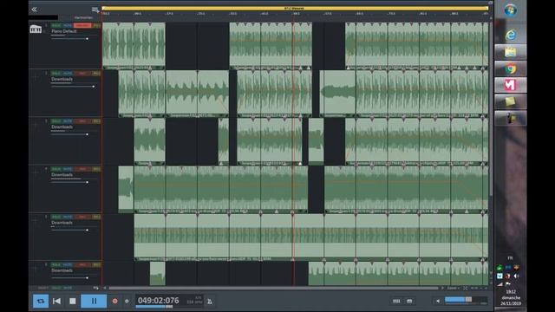Open FX on track 5 Downloads
This screenshot has height=312, width=555.
coord(96,217)
